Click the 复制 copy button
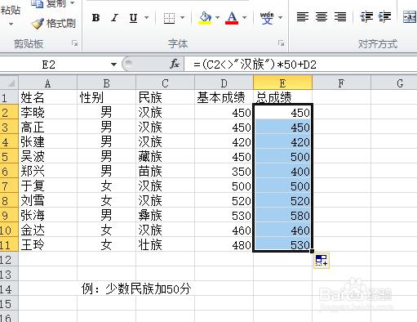This screenshot has height=322, width=417. click(x=49, y=3)
